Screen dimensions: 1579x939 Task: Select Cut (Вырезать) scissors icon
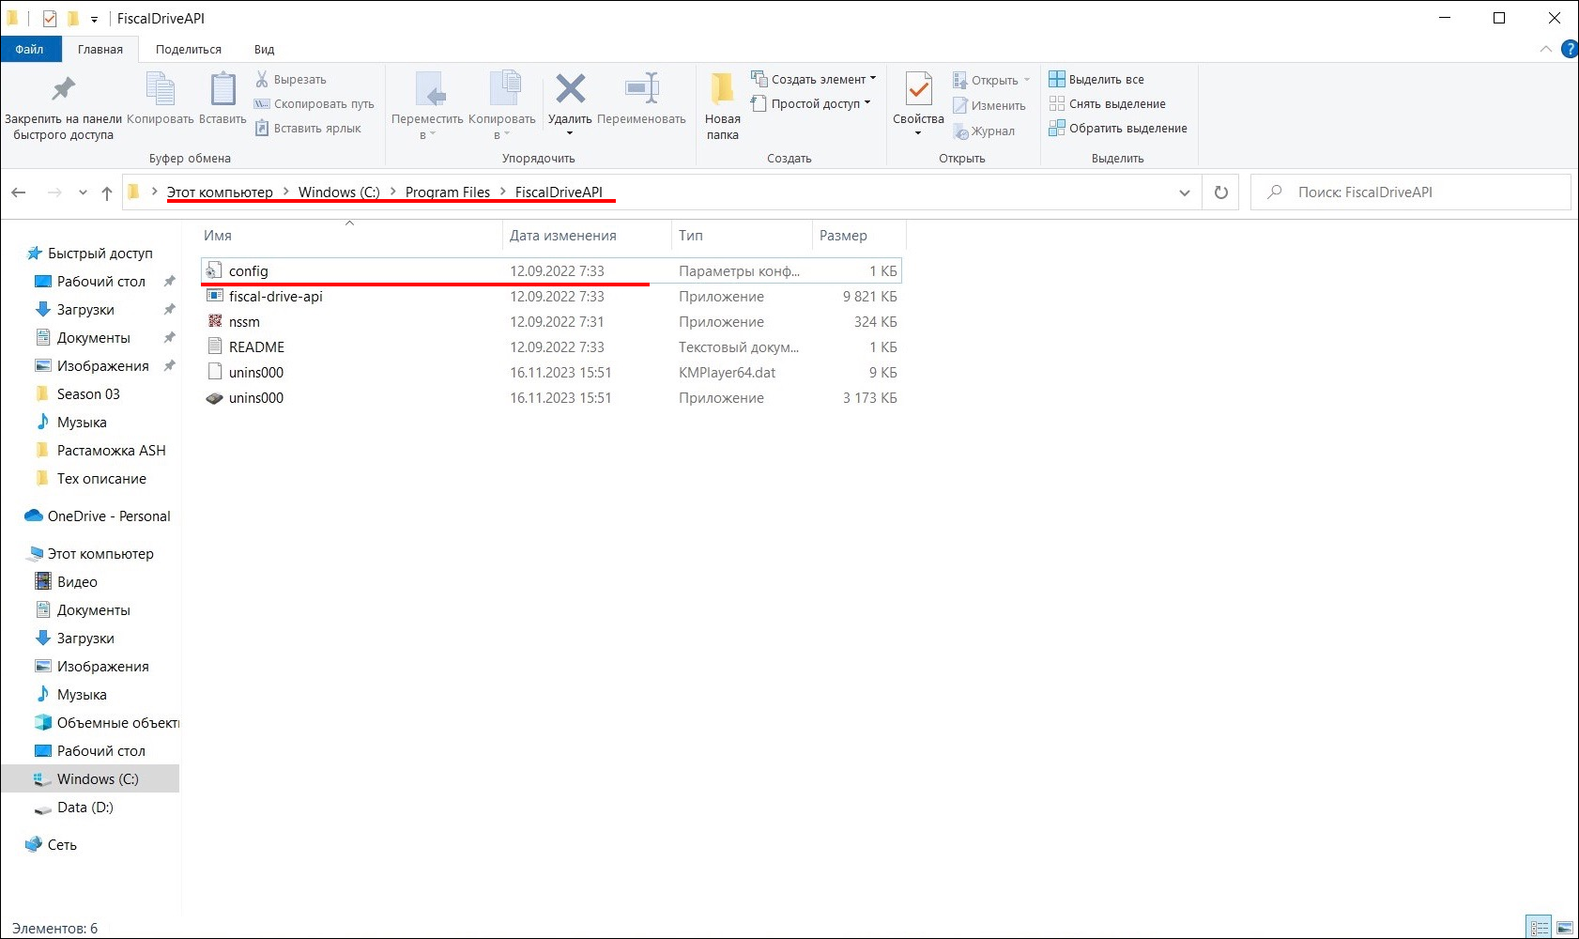262,79
